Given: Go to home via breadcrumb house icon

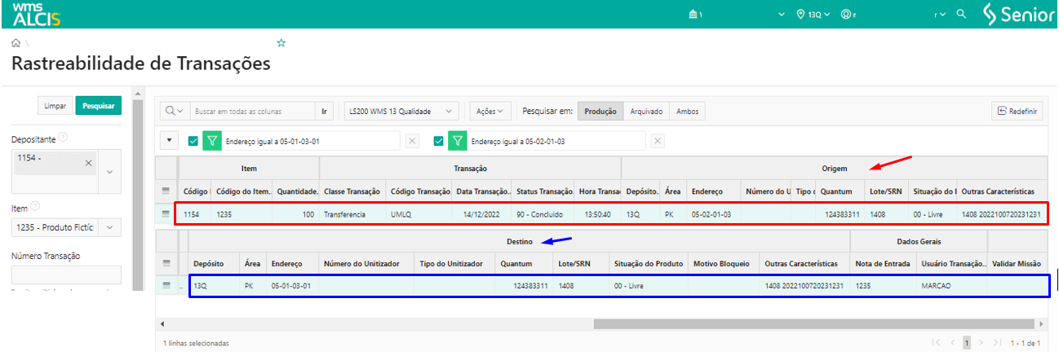Looking at the screenshot, I should tap(16, 42).
